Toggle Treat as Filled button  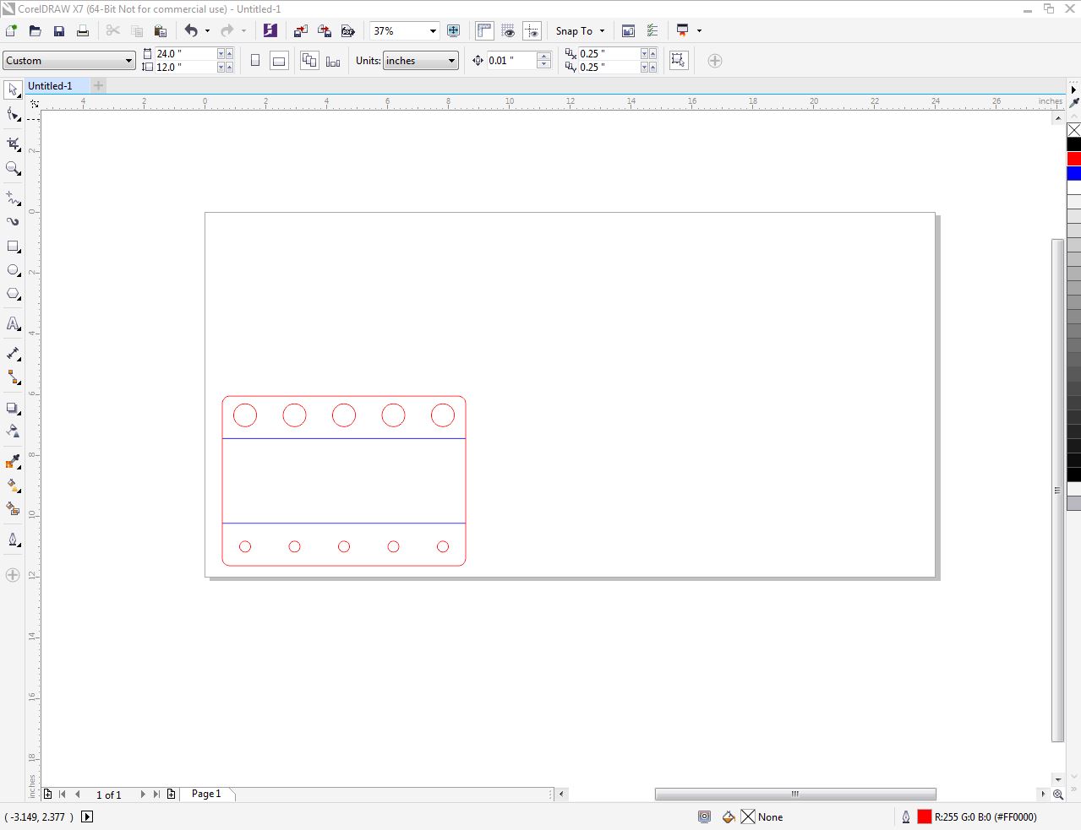click(x=678, y=60)
